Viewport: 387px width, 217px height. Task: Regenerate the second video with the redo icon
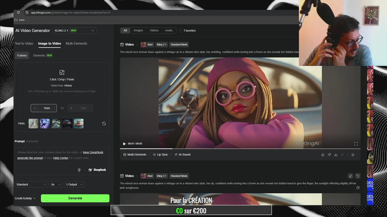point(358,176)
